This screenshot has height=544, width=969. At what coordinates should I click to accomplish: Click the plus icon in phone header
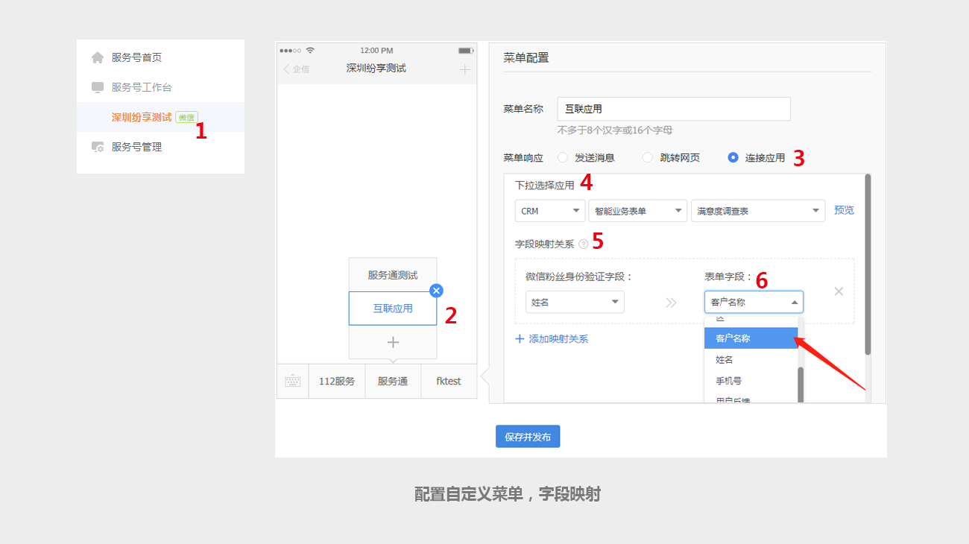464,69
